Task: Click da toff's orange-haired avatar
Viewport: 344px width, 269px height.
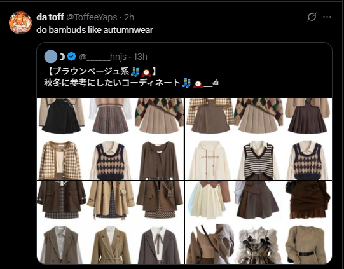Action: (20, 23)
